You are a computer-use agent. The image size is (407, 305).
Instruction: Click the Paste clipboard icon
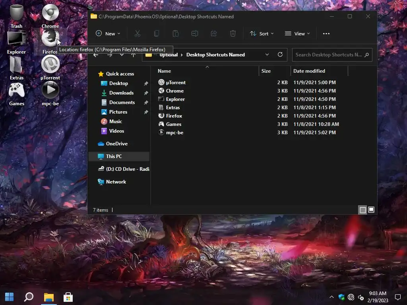tap(175, 33)
